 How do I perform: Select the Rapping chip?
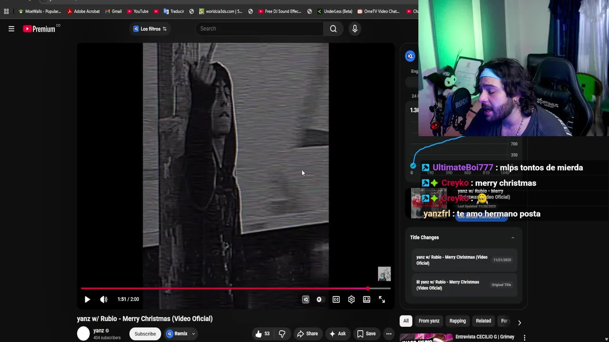point(458,321)
